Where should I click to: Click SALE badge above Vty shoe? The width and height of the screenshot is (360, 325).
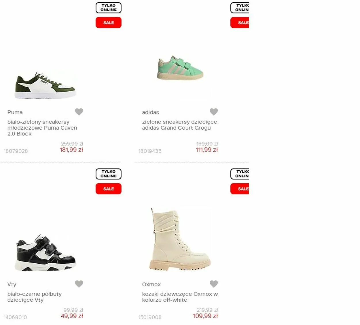(x=109, y=189)
